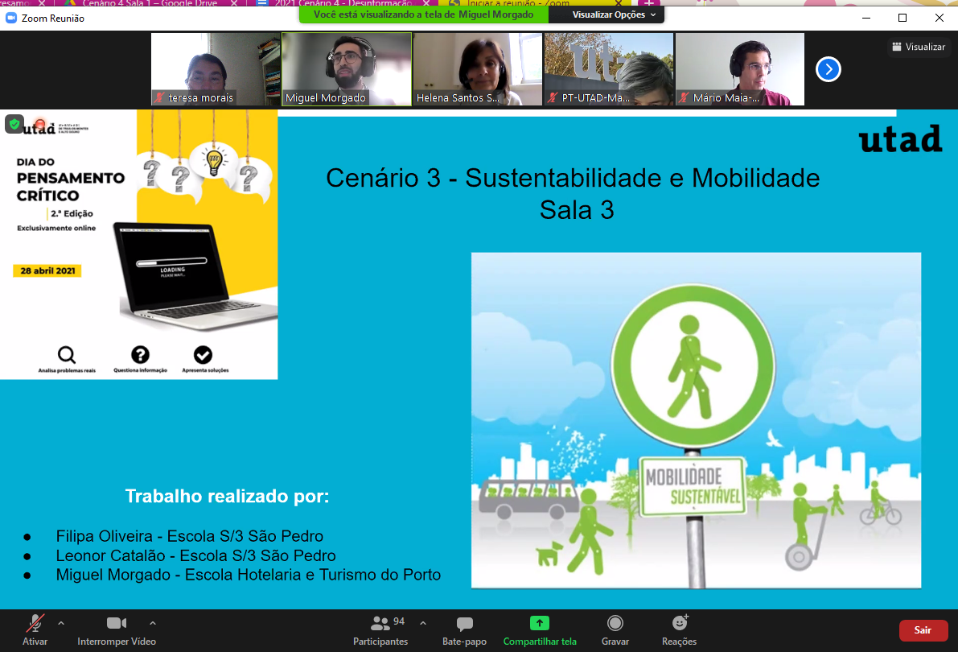Show next participants with blue arrow

tap(828, 69)
